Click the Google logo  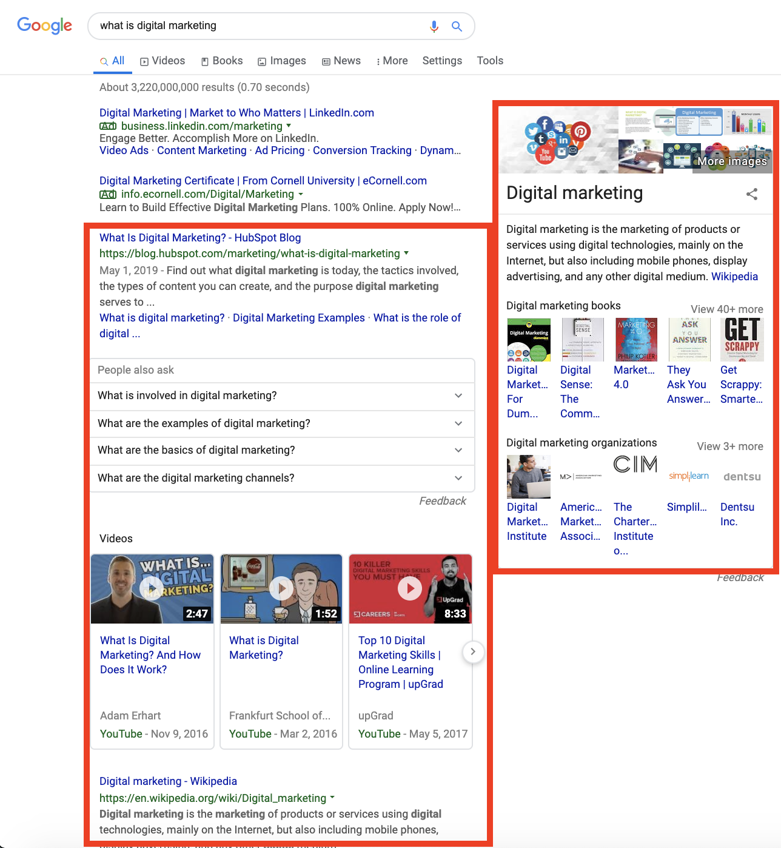pos(44,25)
